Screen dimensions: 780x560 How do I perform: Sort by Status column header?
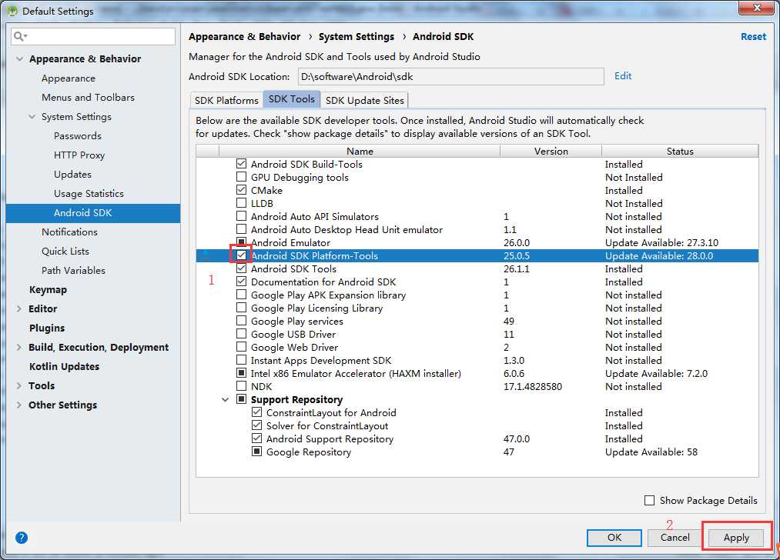680,151
